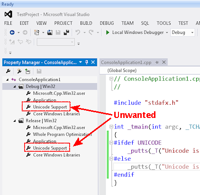The height and width of the screenshot is (195, 200).
Task: Open the VIEW menu
Action: (41, 23)
